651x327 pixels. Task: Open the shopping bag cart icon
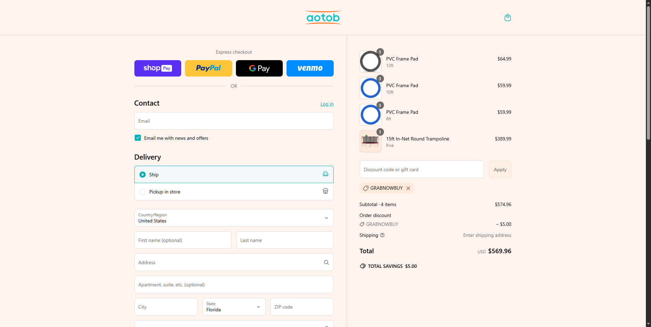coord(508,17)
